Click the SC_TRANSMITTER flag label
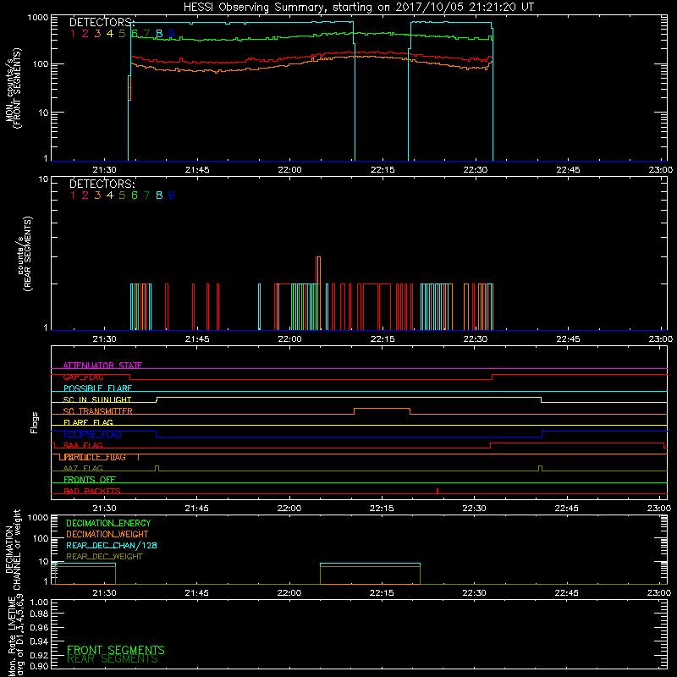This screenshot has width=677, height=677. (x=98, y=411)
